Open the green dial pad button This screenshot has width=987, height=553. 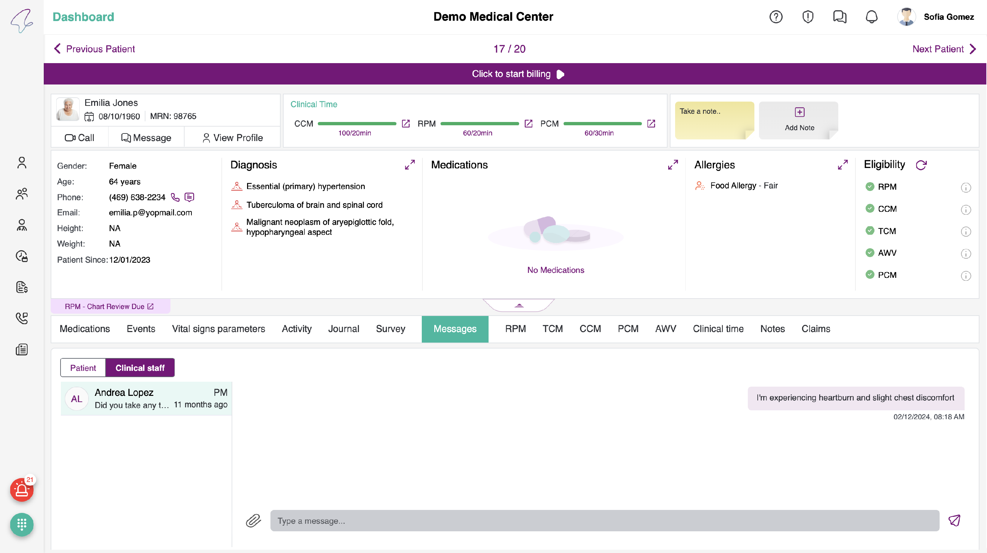(x=22, y=524)
